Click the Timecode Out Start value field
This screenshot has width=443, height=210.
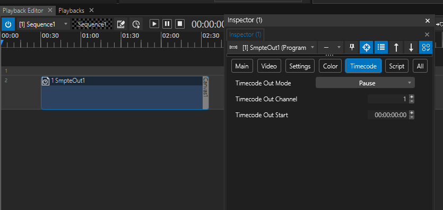(x=388, y=115)
